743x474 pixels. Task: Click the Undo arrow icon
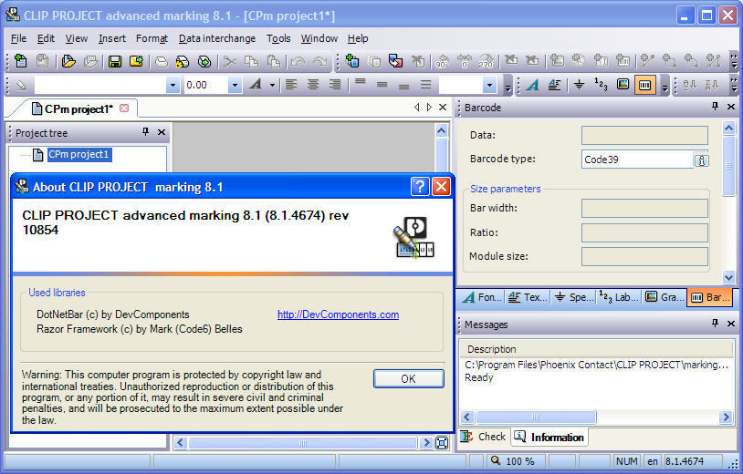(x=298, y=61)
